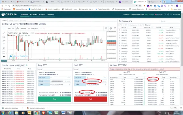Open the REPORTS menu
Viewport: 183px width, 115px height.
[x=42, y=15]
